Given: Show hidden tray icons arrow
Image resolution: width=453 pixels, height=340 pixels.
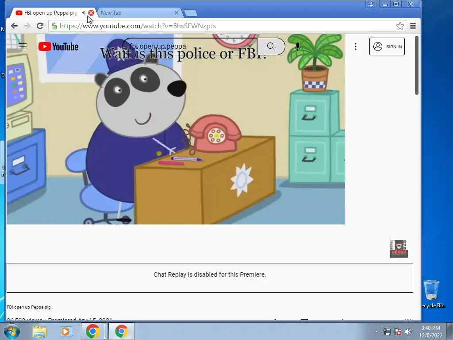Looking at the screenshot, I should [x=376, y=332].
